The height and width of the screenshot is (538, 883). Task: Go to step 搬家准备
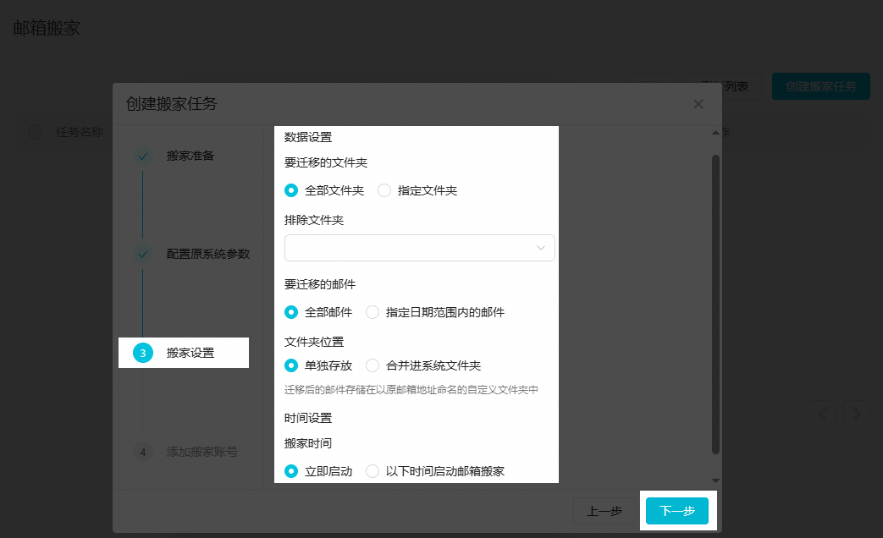click(x=190, y=156)
